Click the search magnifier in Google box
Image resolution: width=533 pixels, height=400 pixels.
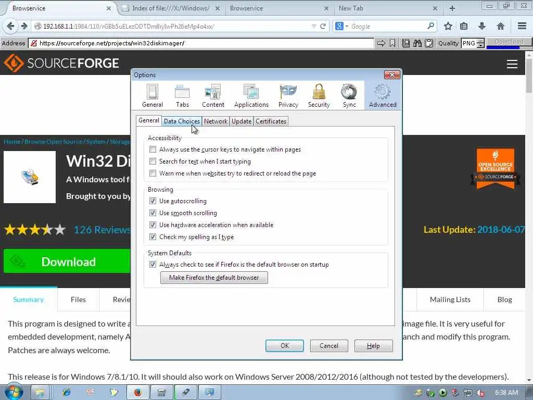point(430,26)
